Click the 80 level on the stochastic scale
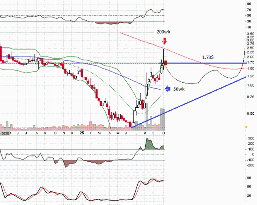 coord(248,177)
